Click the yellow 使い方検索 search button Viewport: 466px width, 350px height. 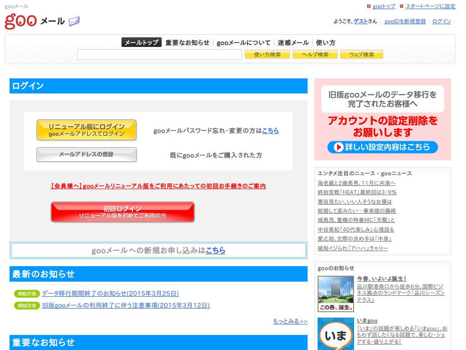pos(267,54)
